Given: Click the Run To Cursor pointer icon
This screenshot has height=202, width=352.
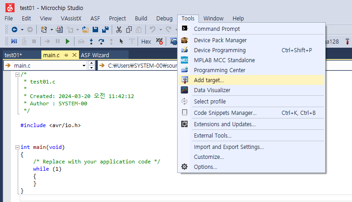Looking at the screenshot, I should pos(121,41).
